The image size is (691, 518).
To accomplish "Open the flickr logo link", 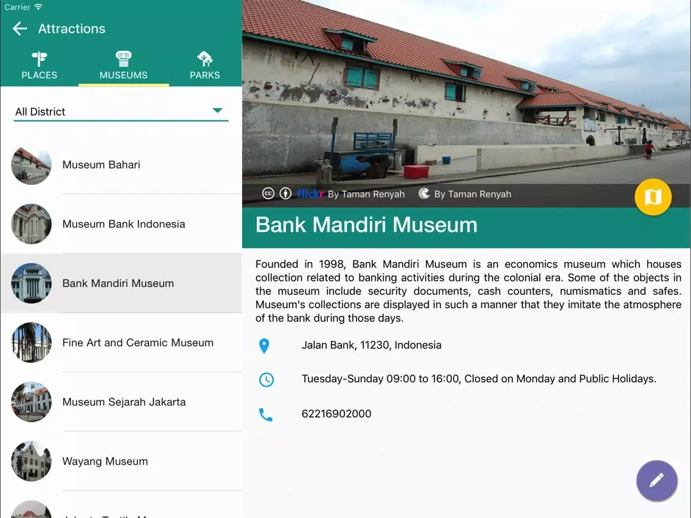I will (x=310, y=194).
